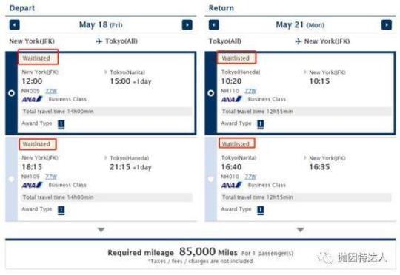400x275 pixels.
Task: Select the 12:00 NH009 departure flight radio button
Action: [x=11, y=93]
